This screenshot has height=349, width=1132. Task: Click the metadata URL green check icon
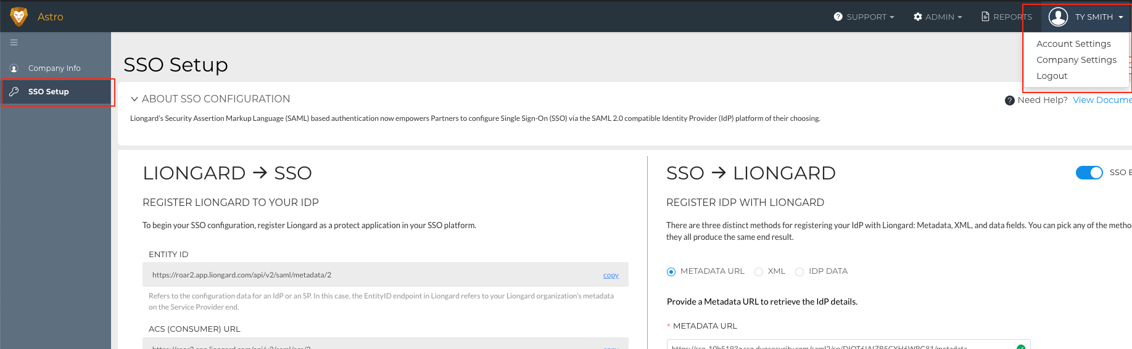[1021, 347]
